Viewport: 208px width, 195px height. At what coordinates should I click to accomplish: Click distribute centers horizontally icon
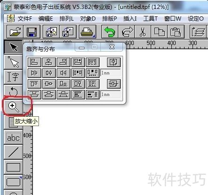tap(49, 73)
